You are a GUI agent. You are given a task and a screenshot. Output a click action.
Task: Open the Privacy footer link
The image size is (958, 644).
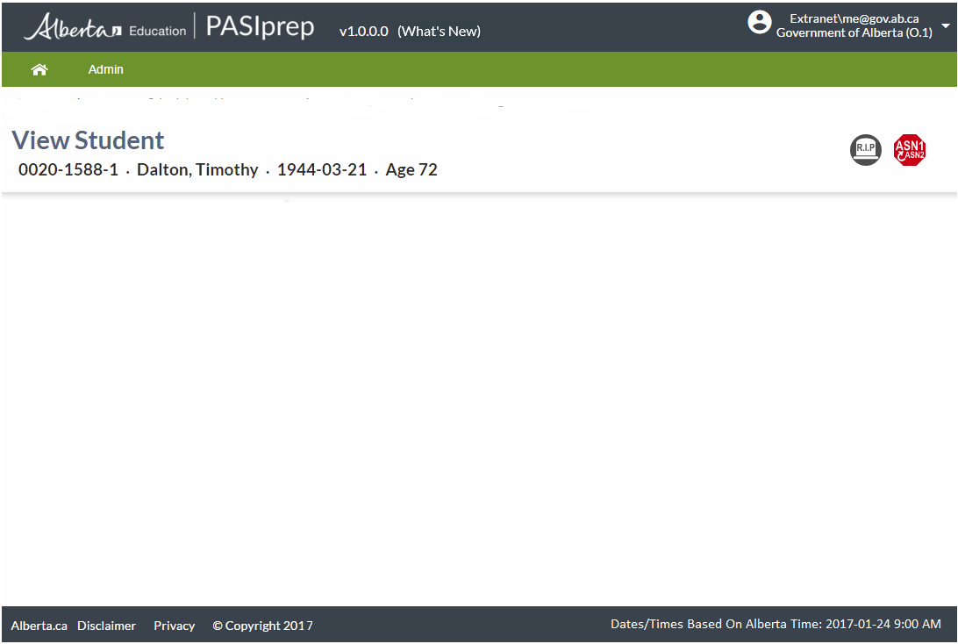[x=174, y=626]
